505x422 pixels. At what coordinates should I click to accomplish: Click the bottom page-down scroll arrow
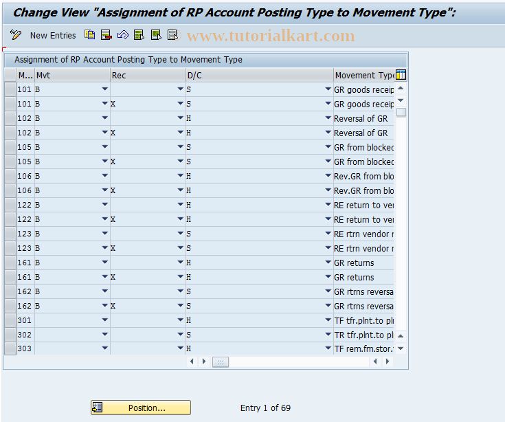tap(401, 348)
